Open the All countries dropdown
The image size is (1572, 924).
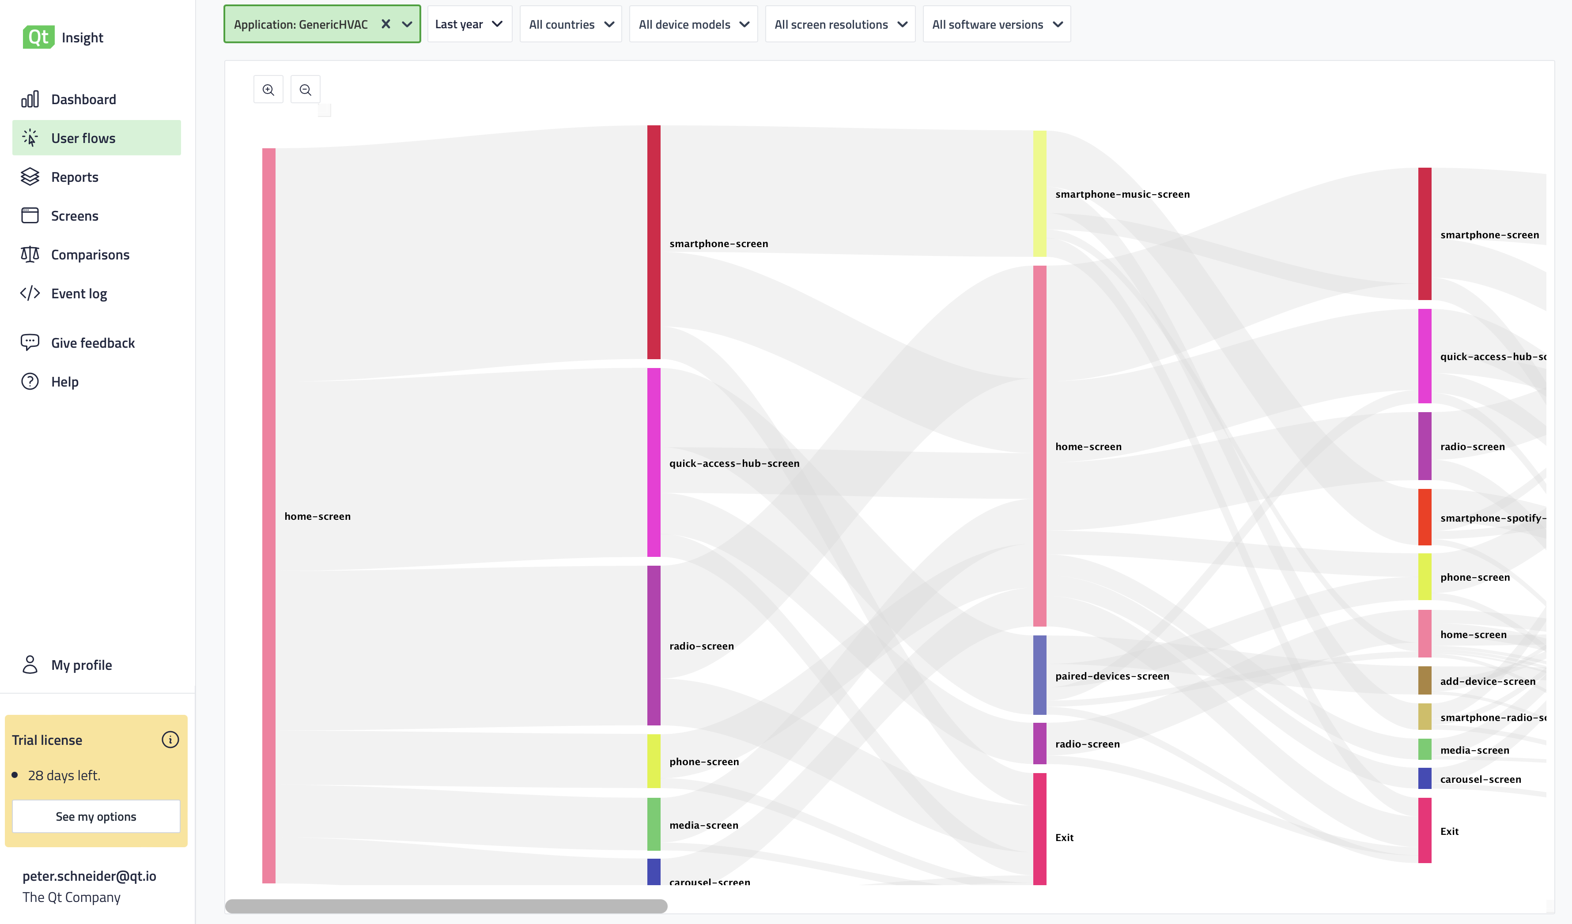[x=570, y=24]
